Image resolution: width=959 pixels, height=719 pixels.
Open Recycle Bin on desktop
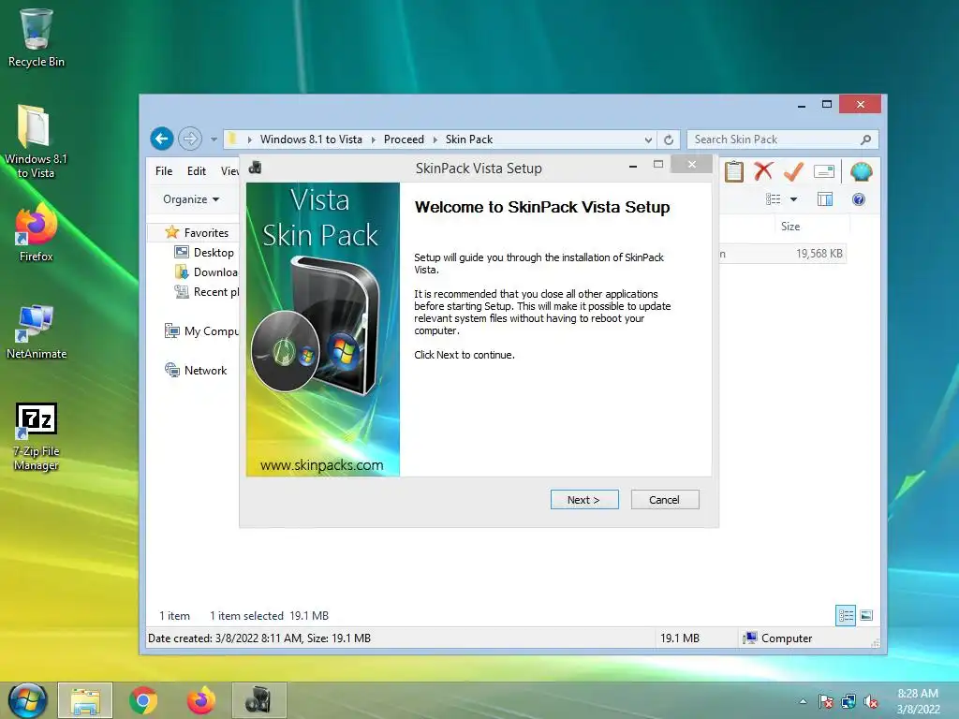[37, 37]
